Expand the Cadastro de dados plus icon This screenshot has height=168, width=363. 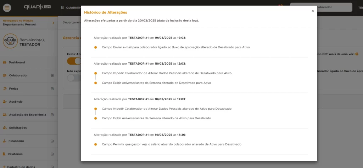pos(52,167)
